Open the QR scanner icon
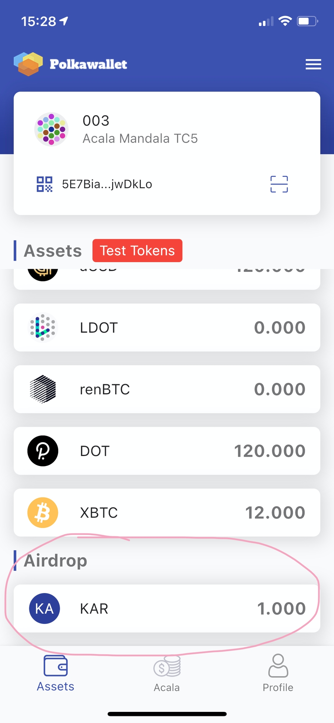Viewport: 334px width, 723px height. pyautogui.click(x=279, y=184)
